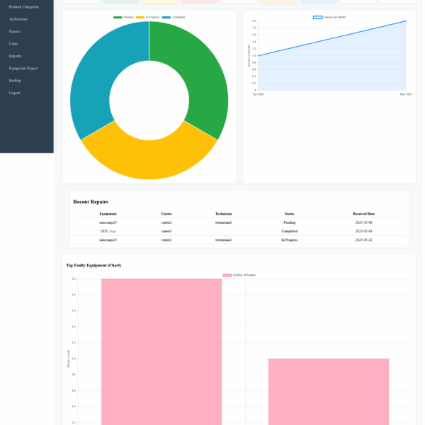425x425 pixels.
Task: Click the Completed status cell in table
Action: coord(290,231)
